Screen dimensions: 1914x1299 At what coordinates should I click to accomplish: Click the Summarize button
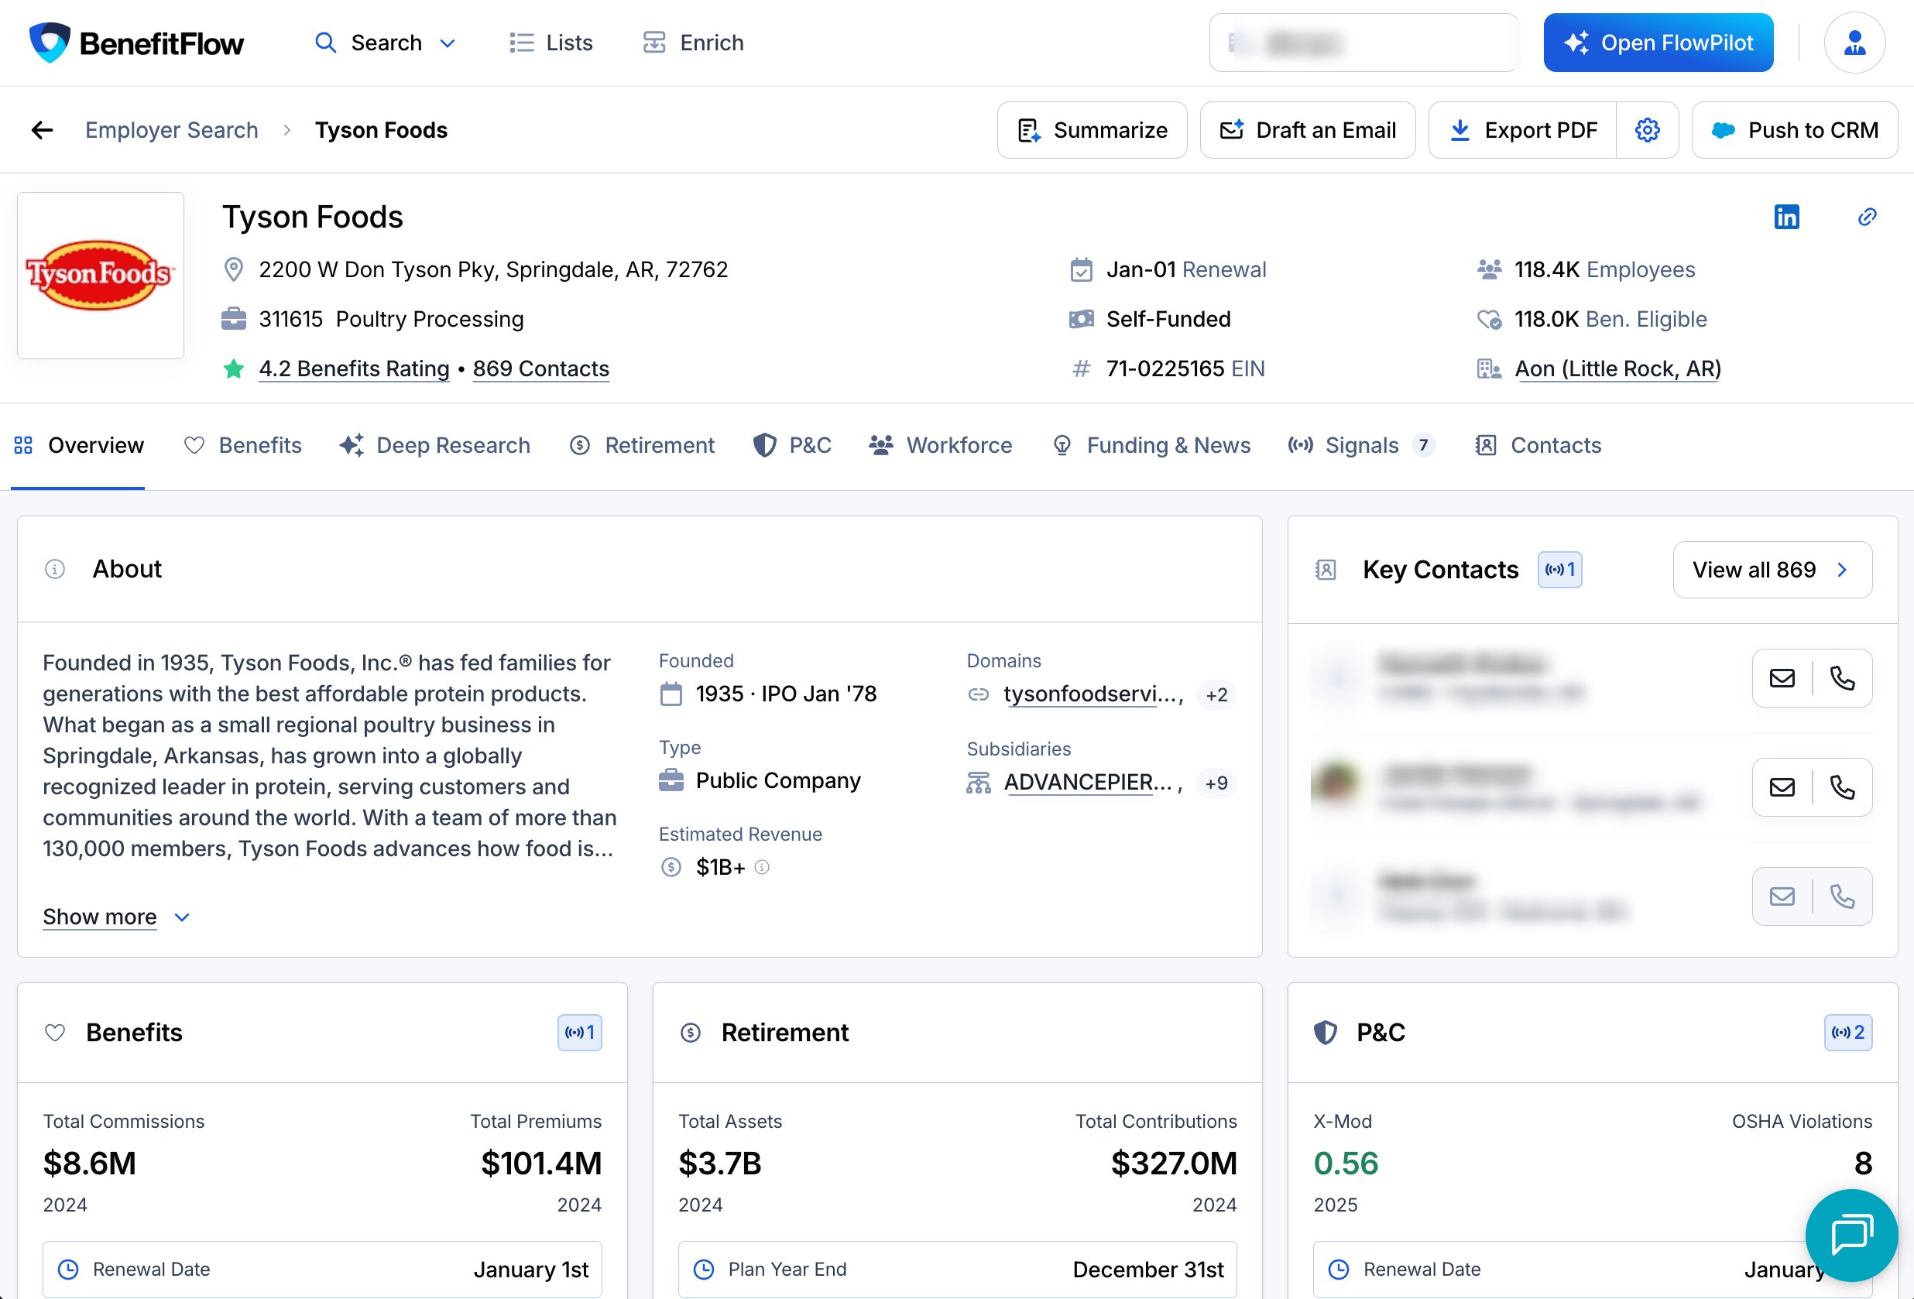click(x=1092, y=130)
